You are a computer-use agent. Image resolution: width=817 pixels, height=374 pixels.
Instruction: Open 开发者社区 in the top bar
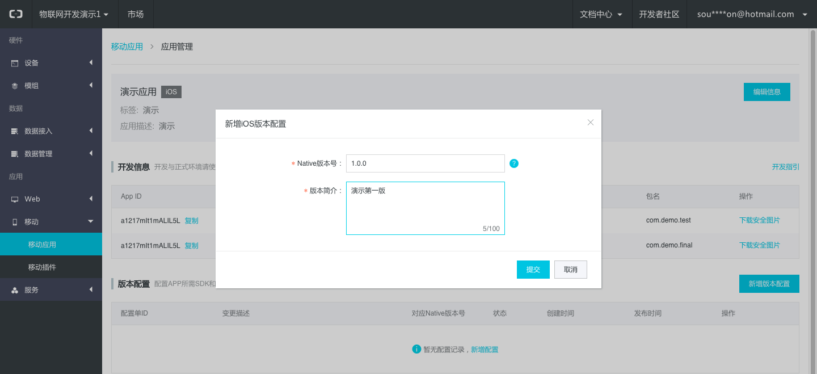click(659, 14)
